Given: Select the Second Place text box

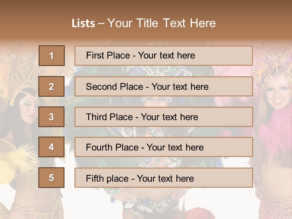Looking at the screenshot, I should click(164, 86).
